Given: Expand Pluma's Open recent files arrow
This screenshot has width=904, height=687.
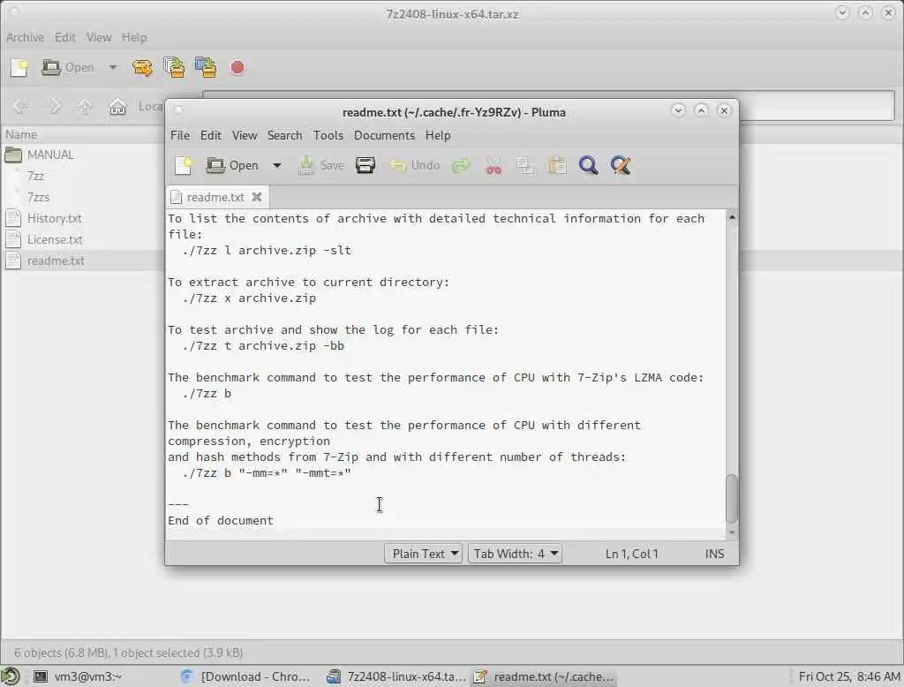Looking at the screenshot, I should pos(277,165).
